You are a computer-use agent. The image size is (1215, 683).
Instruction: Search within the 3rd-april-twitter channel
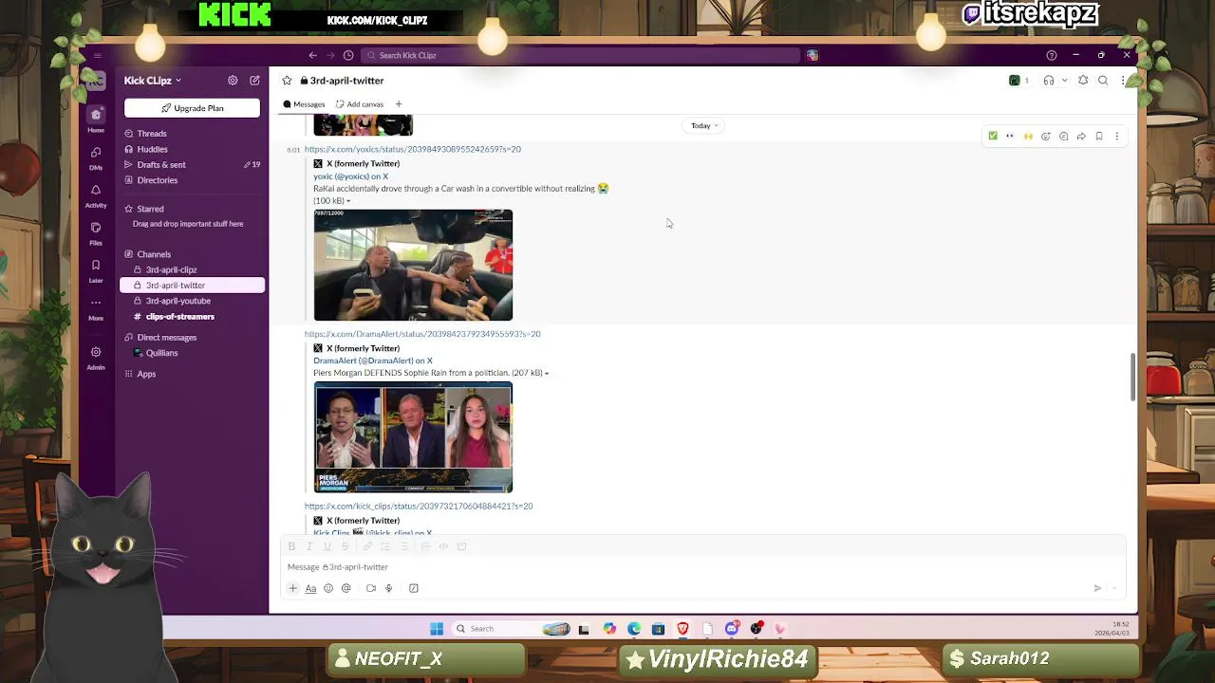coord(1103,81)
